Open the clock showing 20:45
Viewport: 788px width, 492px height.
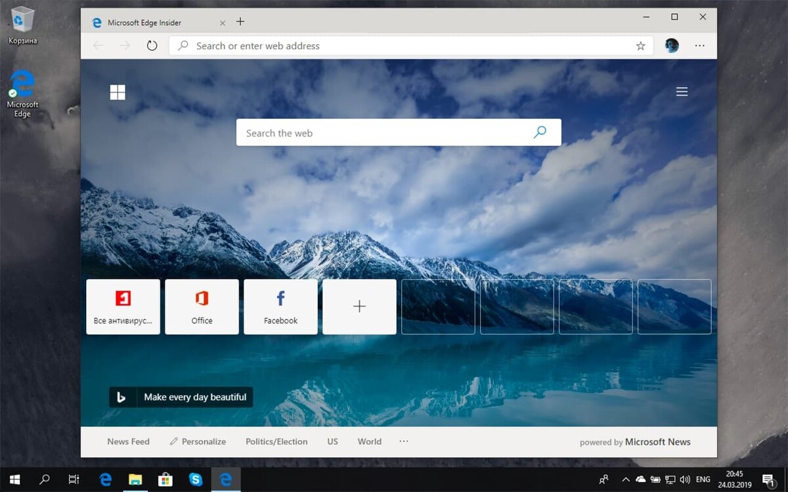pos(735,480)
